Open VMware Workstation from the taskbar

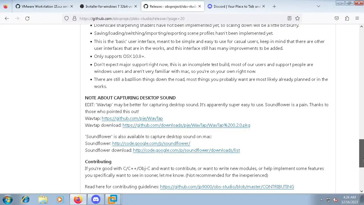pyautogui.click(x=113, y=199)
